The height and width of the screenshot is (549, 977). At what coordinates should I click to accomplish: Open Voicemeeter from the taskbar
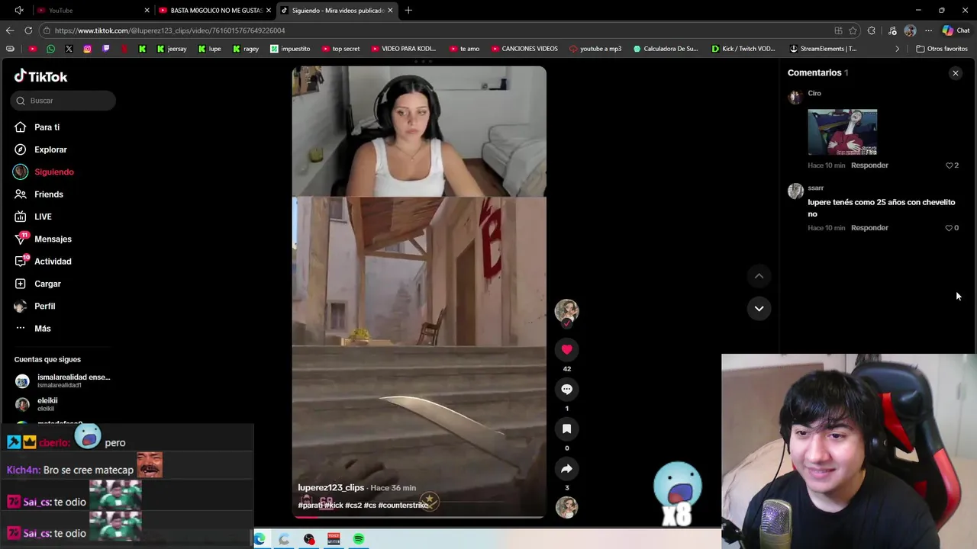tap(334, 539)
